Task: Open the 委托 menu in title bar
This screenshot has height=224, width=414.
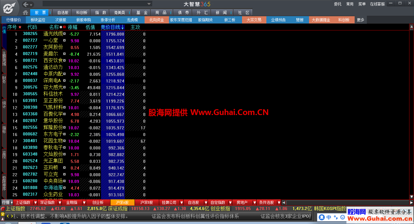Action: coord(338,4)
